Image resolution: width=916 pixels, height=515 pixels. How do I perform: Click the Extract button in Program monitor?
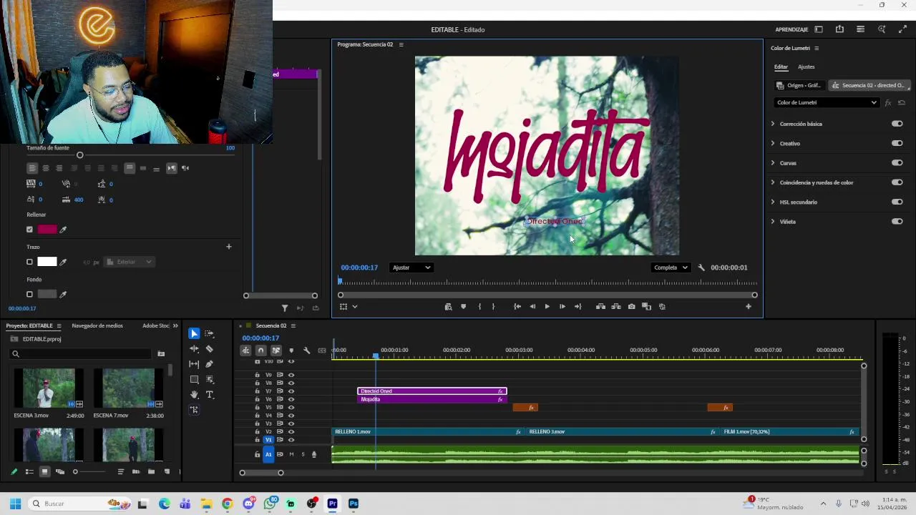616,307
